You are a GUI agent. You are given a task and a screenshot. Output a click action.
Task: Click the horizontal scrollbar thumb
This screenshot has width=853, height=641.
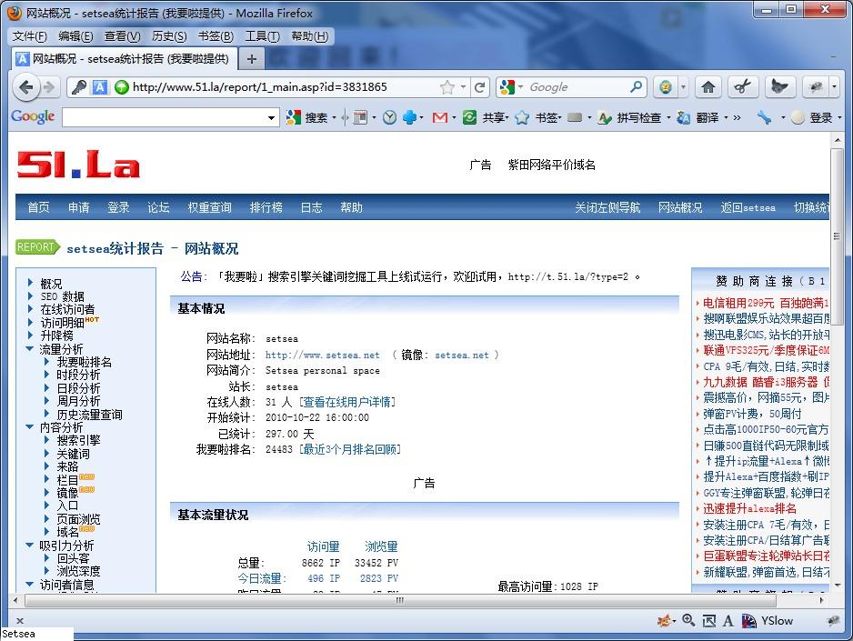[x=400, y=600]
